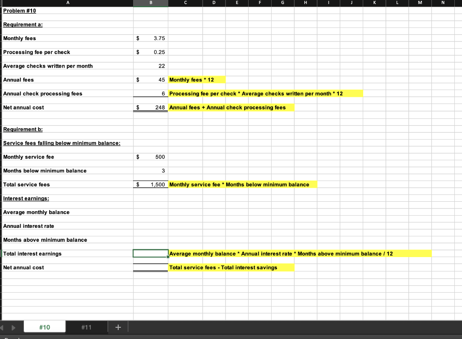Image resolution: width=462 pixels, height=339 pixels.
Task: Select the 0.25 processing fee cell
Action: coord(151,52)
